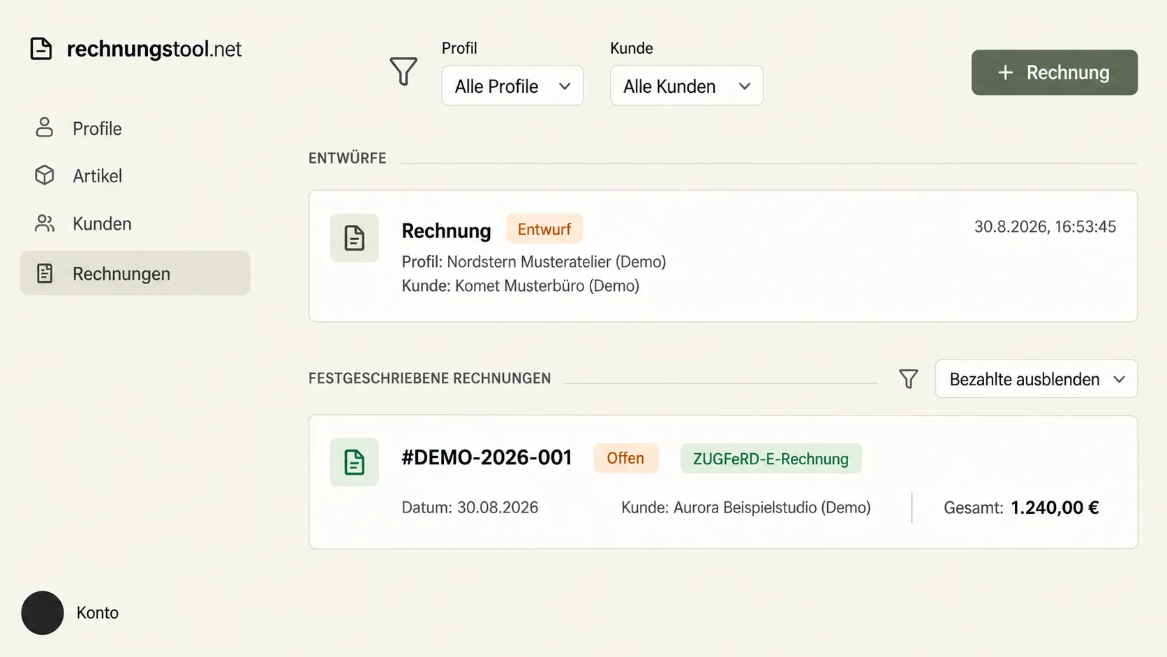The height and width of the screenshot is (657, 1167).
Task: Click the Entwurf status badge
Action: tap(544, 229)
